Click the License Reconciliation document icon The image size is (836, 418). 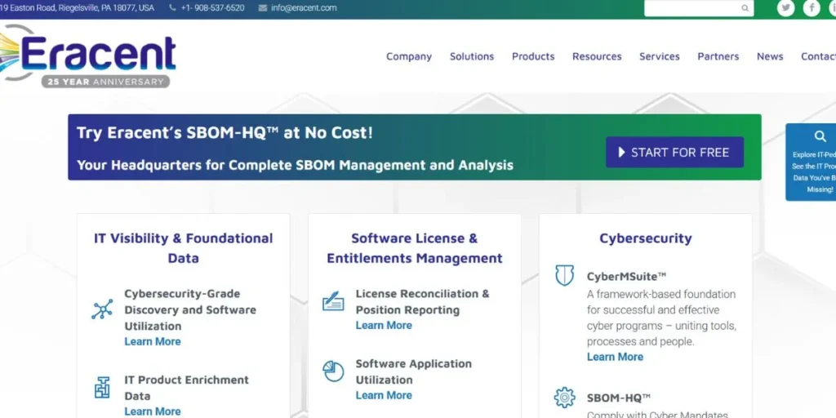(333, 300)
